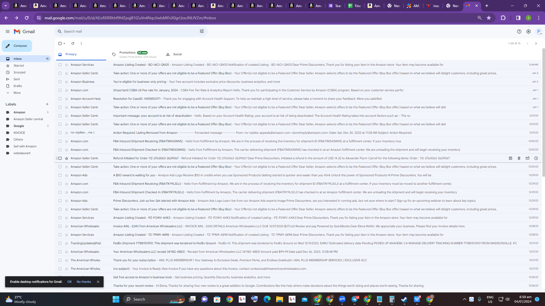The height and width of the screenshot is (306, 545).
Task: Open select-all dropdown arrow
Action: tap(64, 43)
